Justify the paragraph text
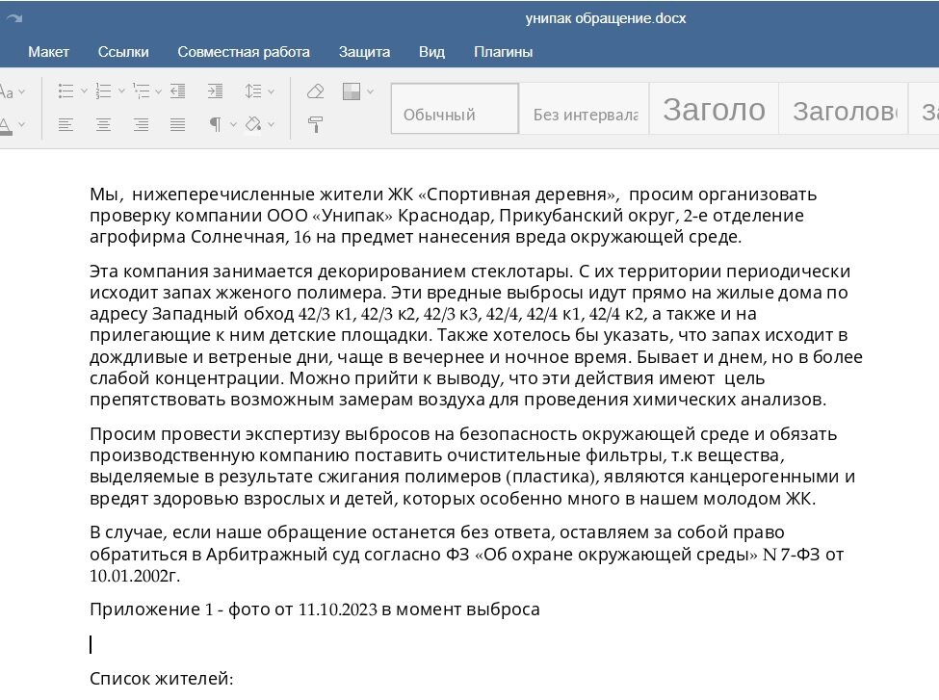This screenshot has height=700, width=939. click(x=178, y=124)
